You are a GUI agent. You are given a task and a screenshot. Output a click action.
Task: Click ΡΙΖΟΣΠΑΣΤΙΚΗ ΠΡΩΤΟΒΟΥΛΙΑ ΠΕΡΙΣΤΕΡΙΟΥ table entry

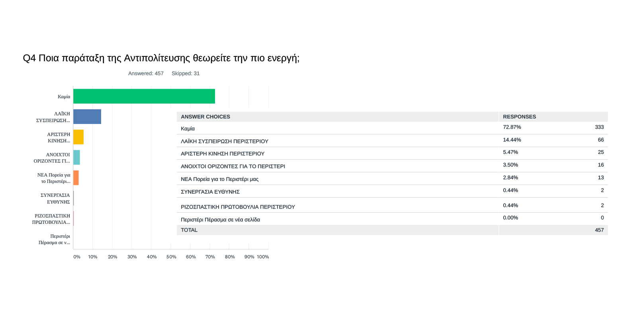tap(238, 207)
